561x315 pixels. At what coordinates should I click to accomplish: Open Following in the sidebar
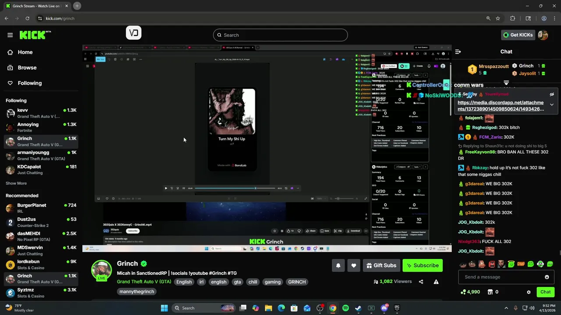point(29,83)
